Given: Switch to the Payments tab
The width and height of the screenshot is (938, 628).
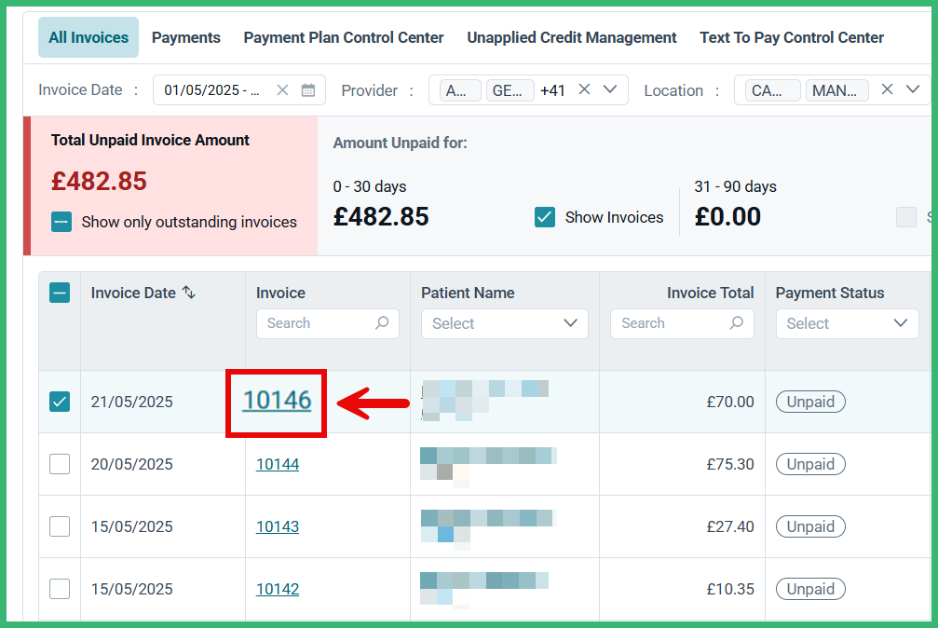Looking at the screenshot, I should (185, 37).
